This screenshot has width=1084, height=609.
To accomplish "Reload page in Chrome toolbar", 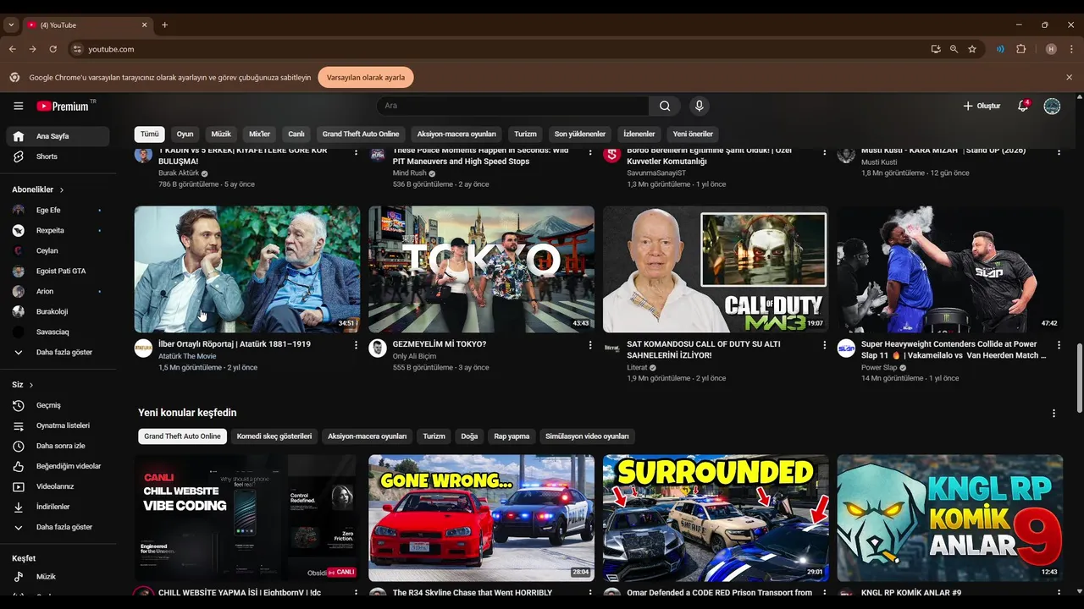I will 53,49.
